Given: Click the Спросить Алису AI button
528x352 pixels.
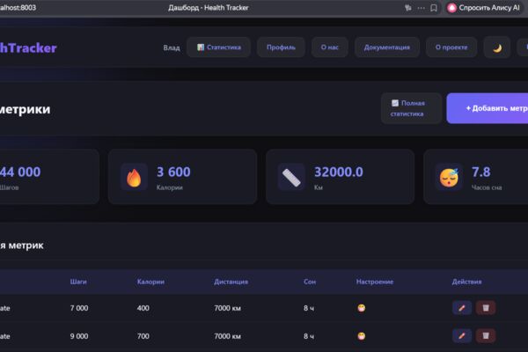Looking at the screenshot, I should (484, 8).
